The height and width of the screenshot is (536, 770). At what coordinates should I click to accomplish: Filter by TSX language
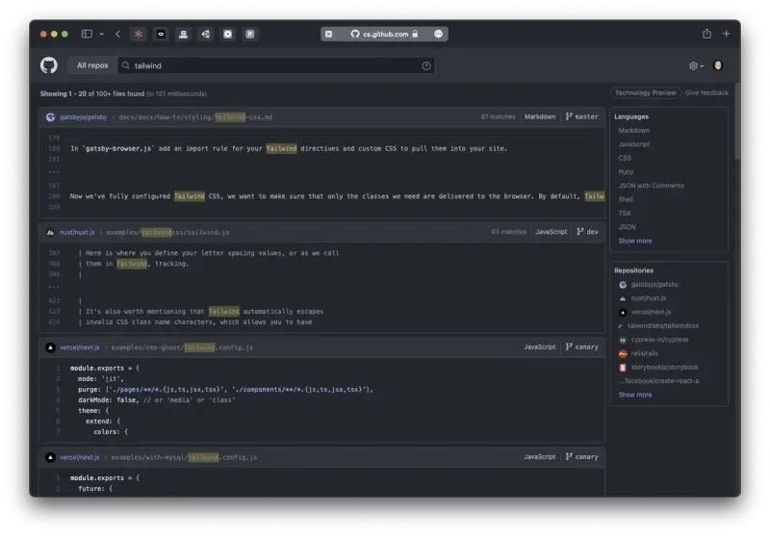point(624,213)
